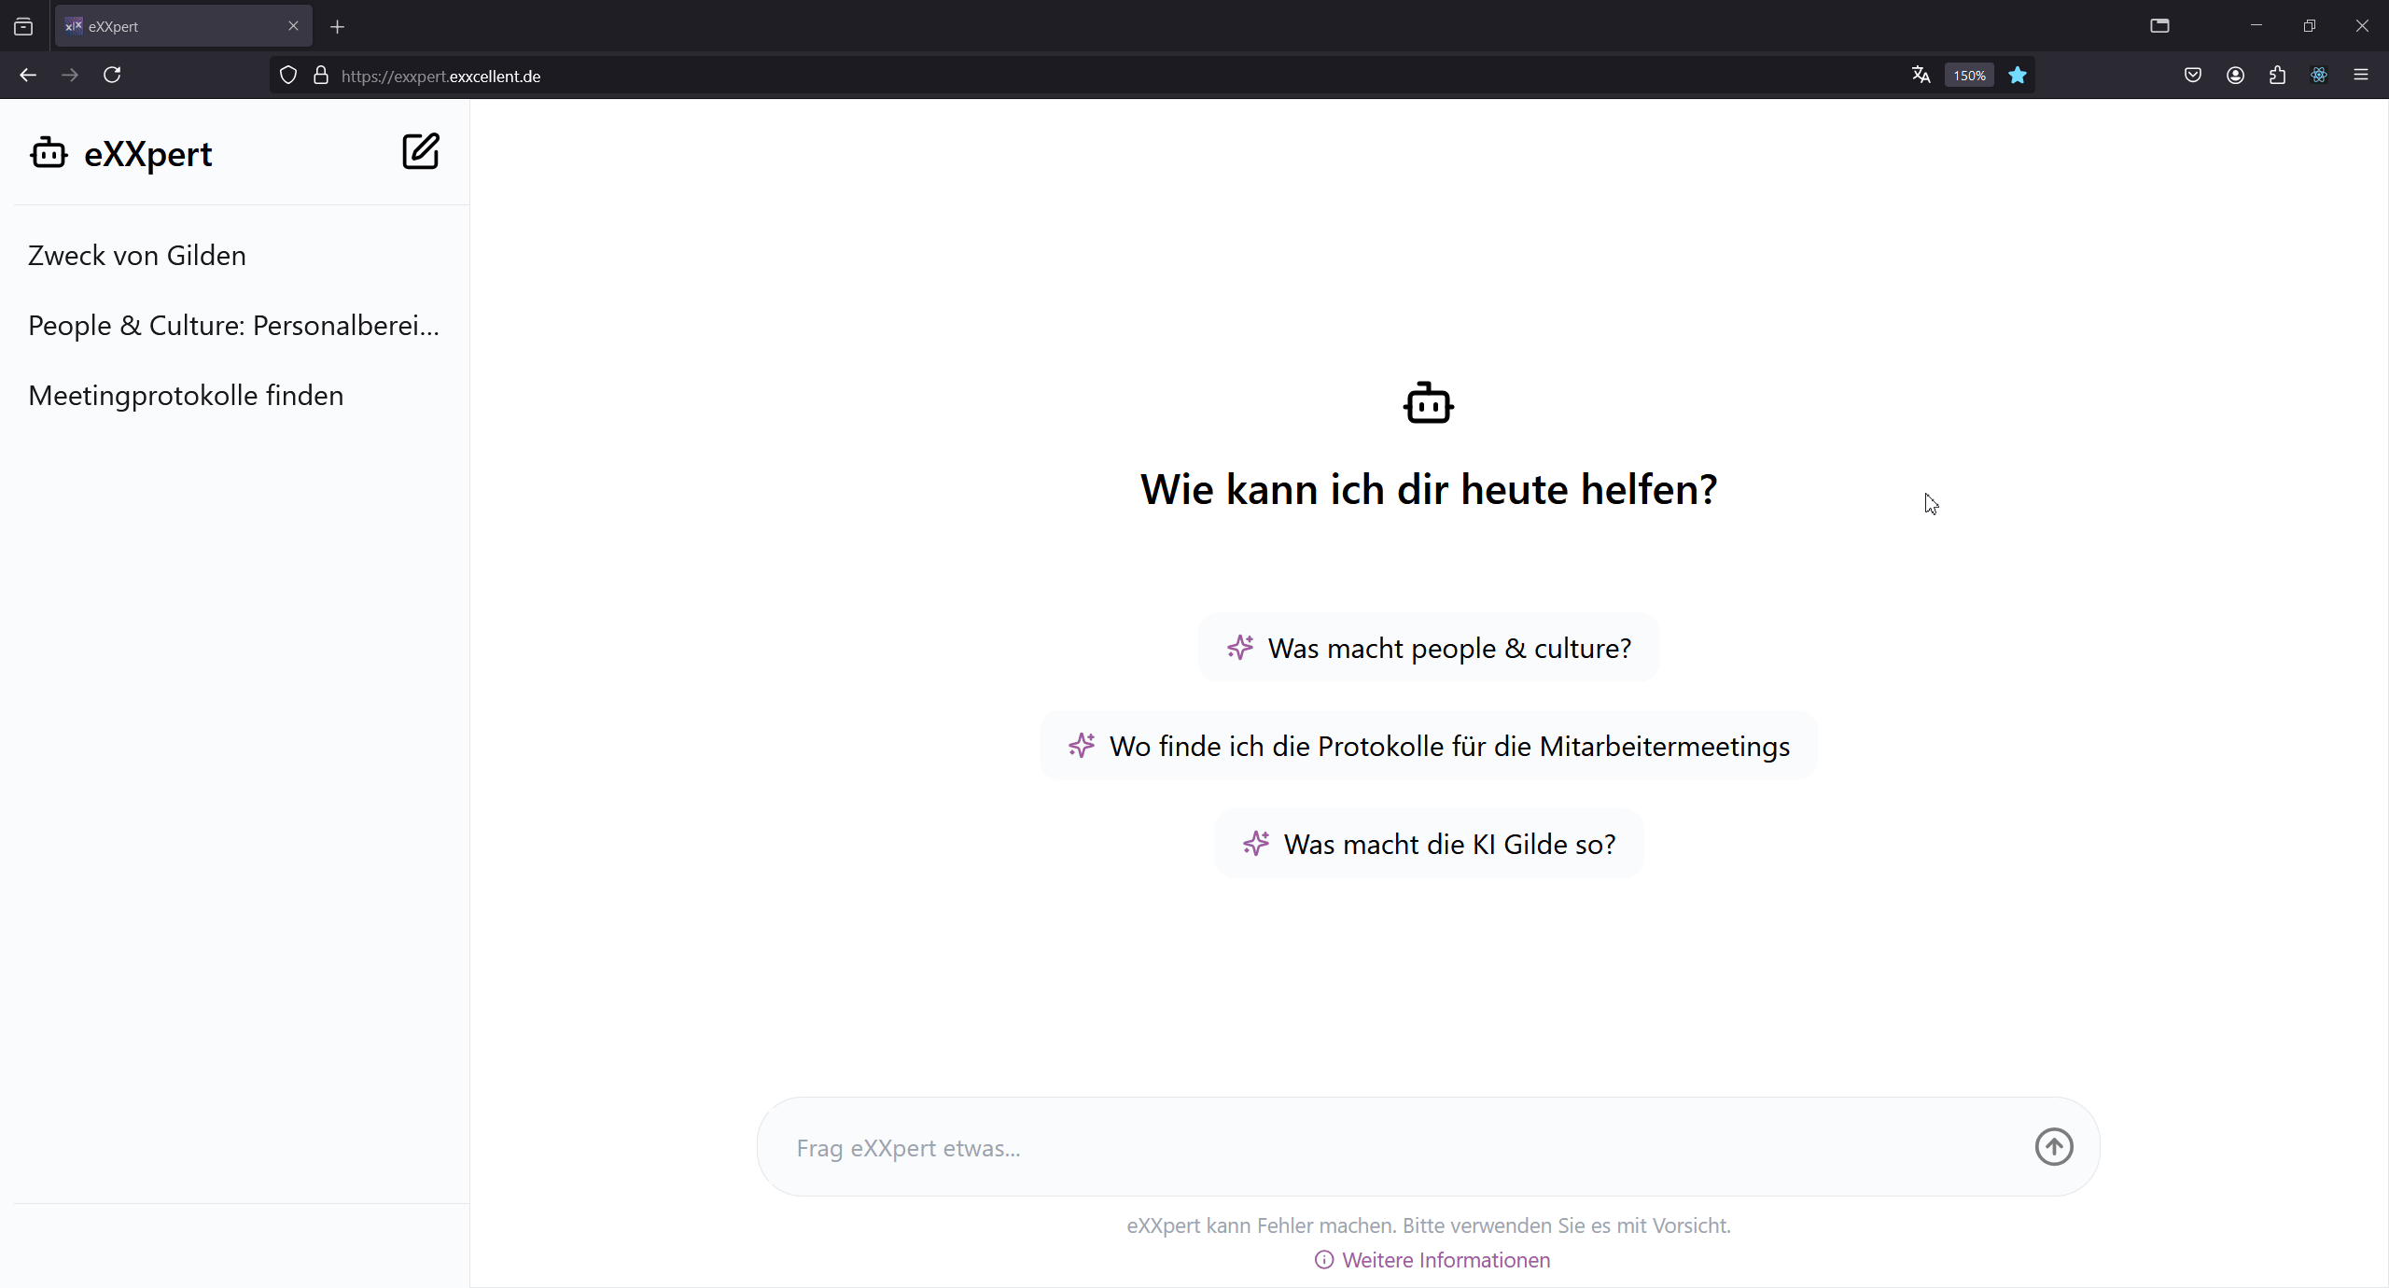2389x1288 pixels.
Task: Open the Extensions puzzle icon
Action: pos(2277,75)
